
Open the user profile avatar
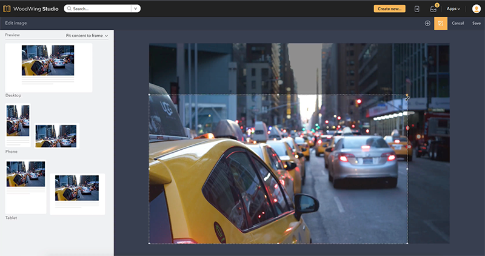476,8
